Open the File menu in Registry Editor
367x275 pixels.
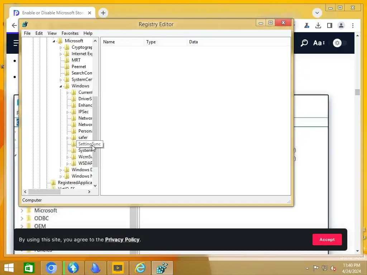(27, 33)
